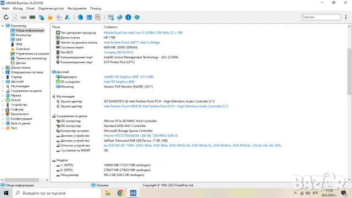The width and height of the screenshot is (352, 198).
Task: Click the blue monitors toolbar icon
Action: pos(41,17)
